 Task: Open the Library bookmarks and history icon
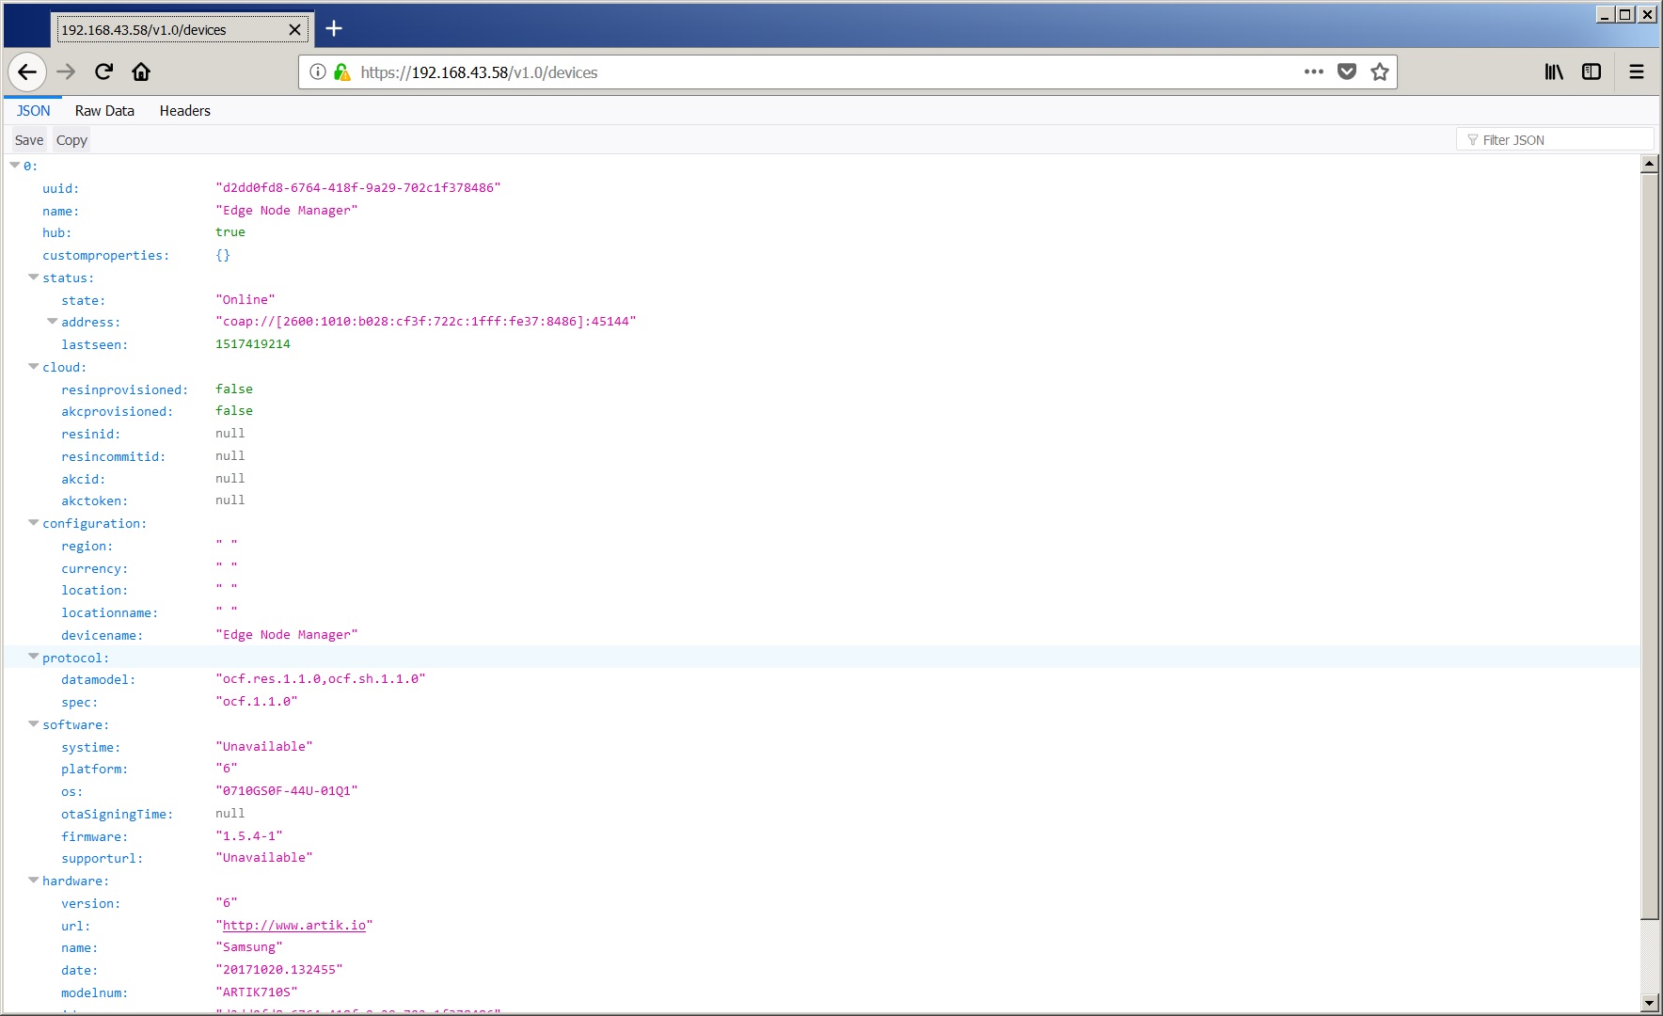coord(1554,71)
